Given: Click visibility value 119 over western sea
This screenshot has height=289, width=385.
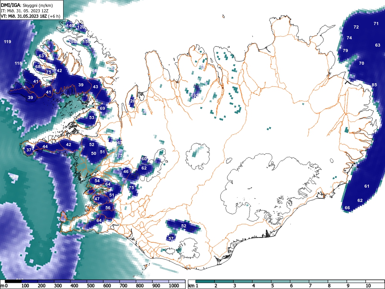Looking at the screenshot, I should (x=7, y=42).
